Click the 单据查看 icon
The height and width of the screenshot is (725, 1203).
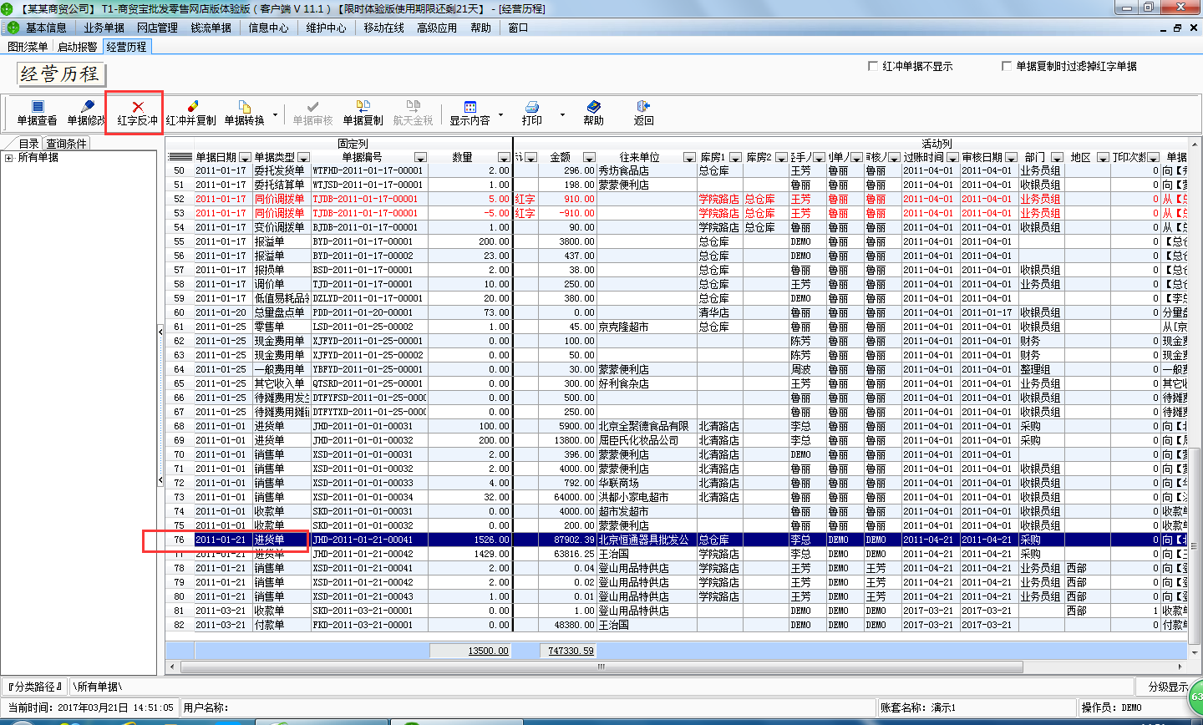[x=35, y=113]
